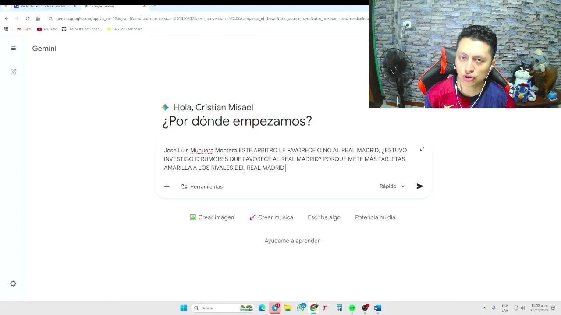Open the apps grid in bookmarks bar
The width and height of the screenshot is (561, 315).
6,29
